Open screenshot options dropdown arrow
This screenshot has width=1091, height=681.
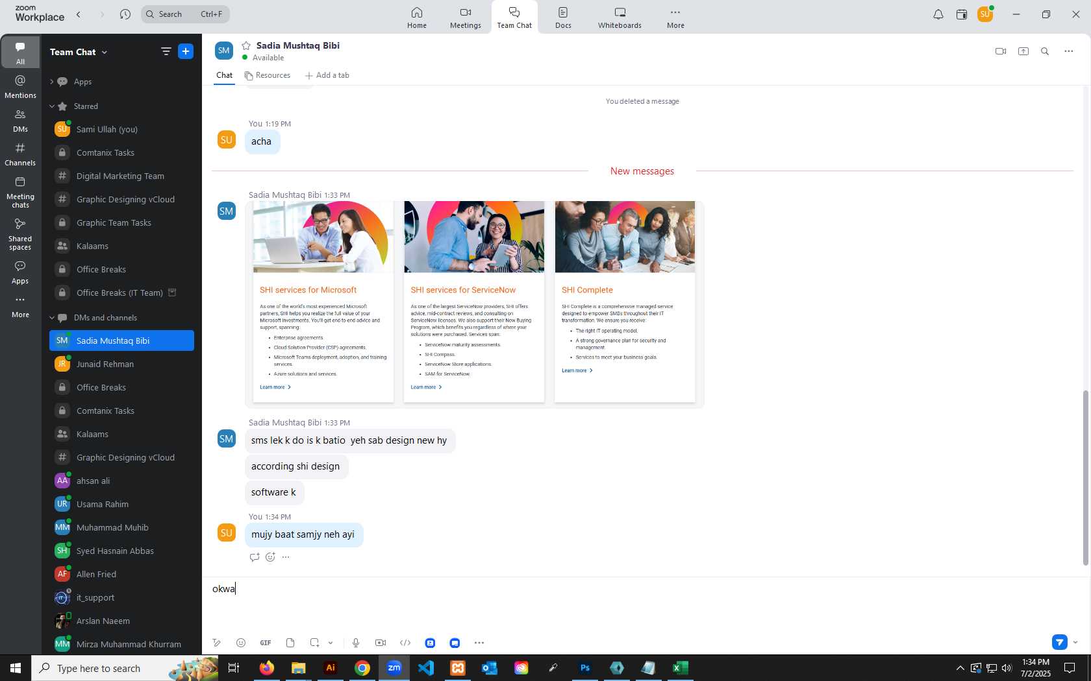(x=331, y=643)
